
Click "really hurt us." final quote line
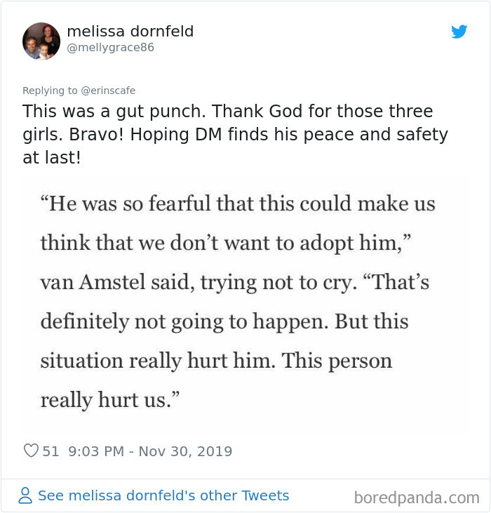[110, 400]
